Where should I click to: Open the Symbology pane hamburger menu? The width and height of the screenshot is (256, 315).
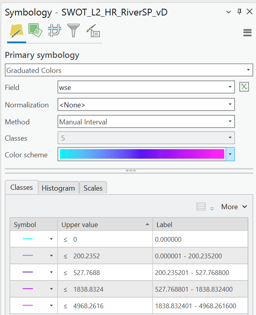coord(247,33)
